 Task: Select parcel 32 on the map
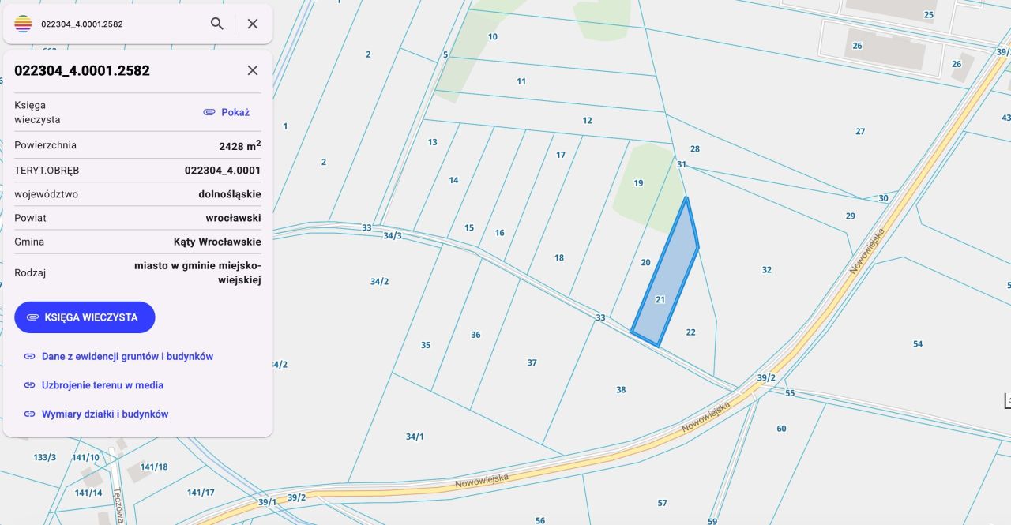pos(766,270)
